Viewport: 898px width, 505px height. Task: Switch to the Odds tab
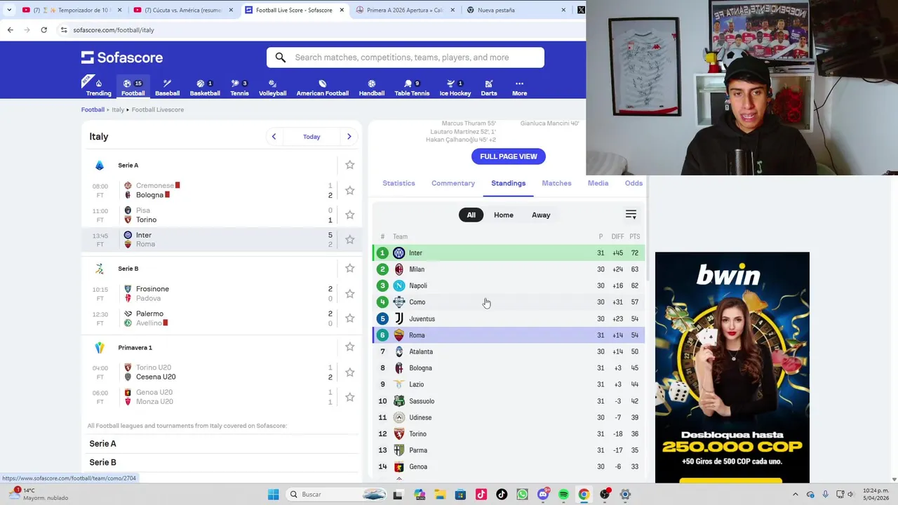634,183
